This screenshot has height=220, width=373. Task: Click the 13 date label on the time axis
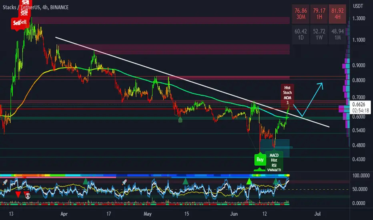11,214
